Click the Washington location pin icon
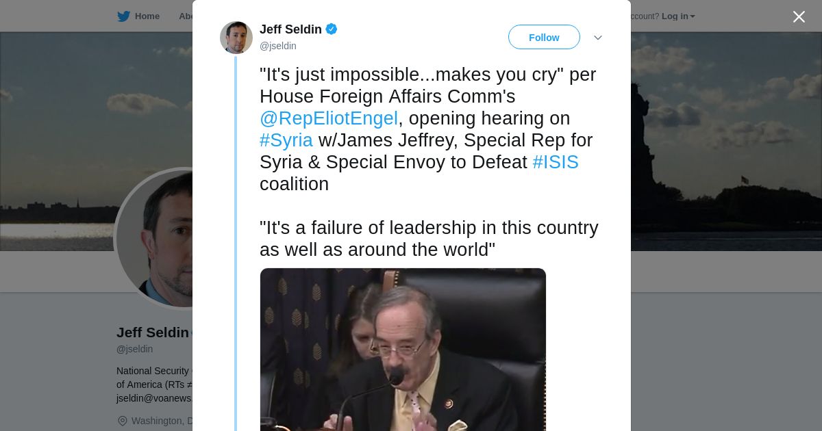 (123, 421)
